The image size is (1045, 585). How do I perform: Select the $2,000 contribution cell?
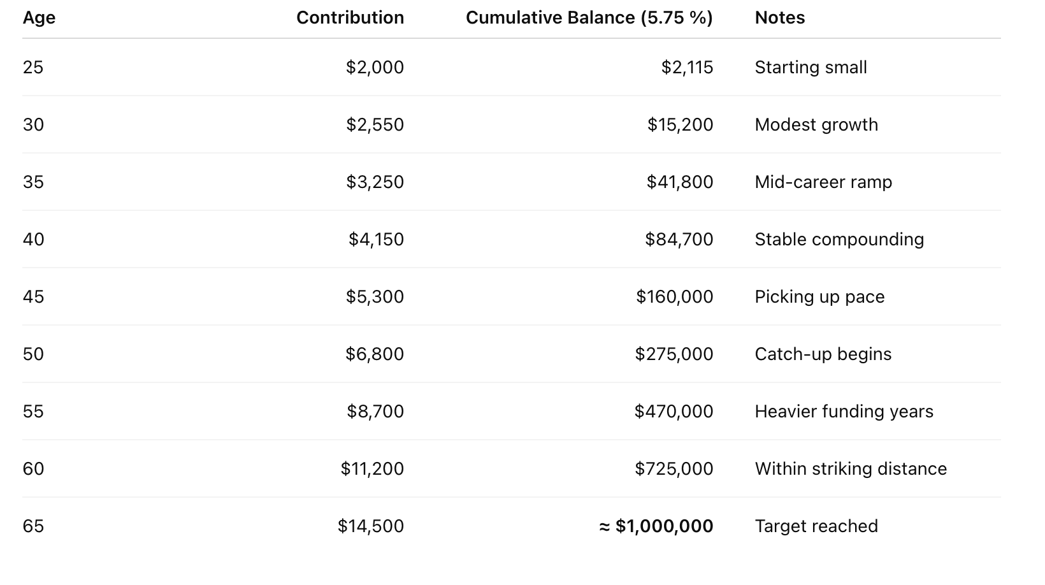point(375,68)
